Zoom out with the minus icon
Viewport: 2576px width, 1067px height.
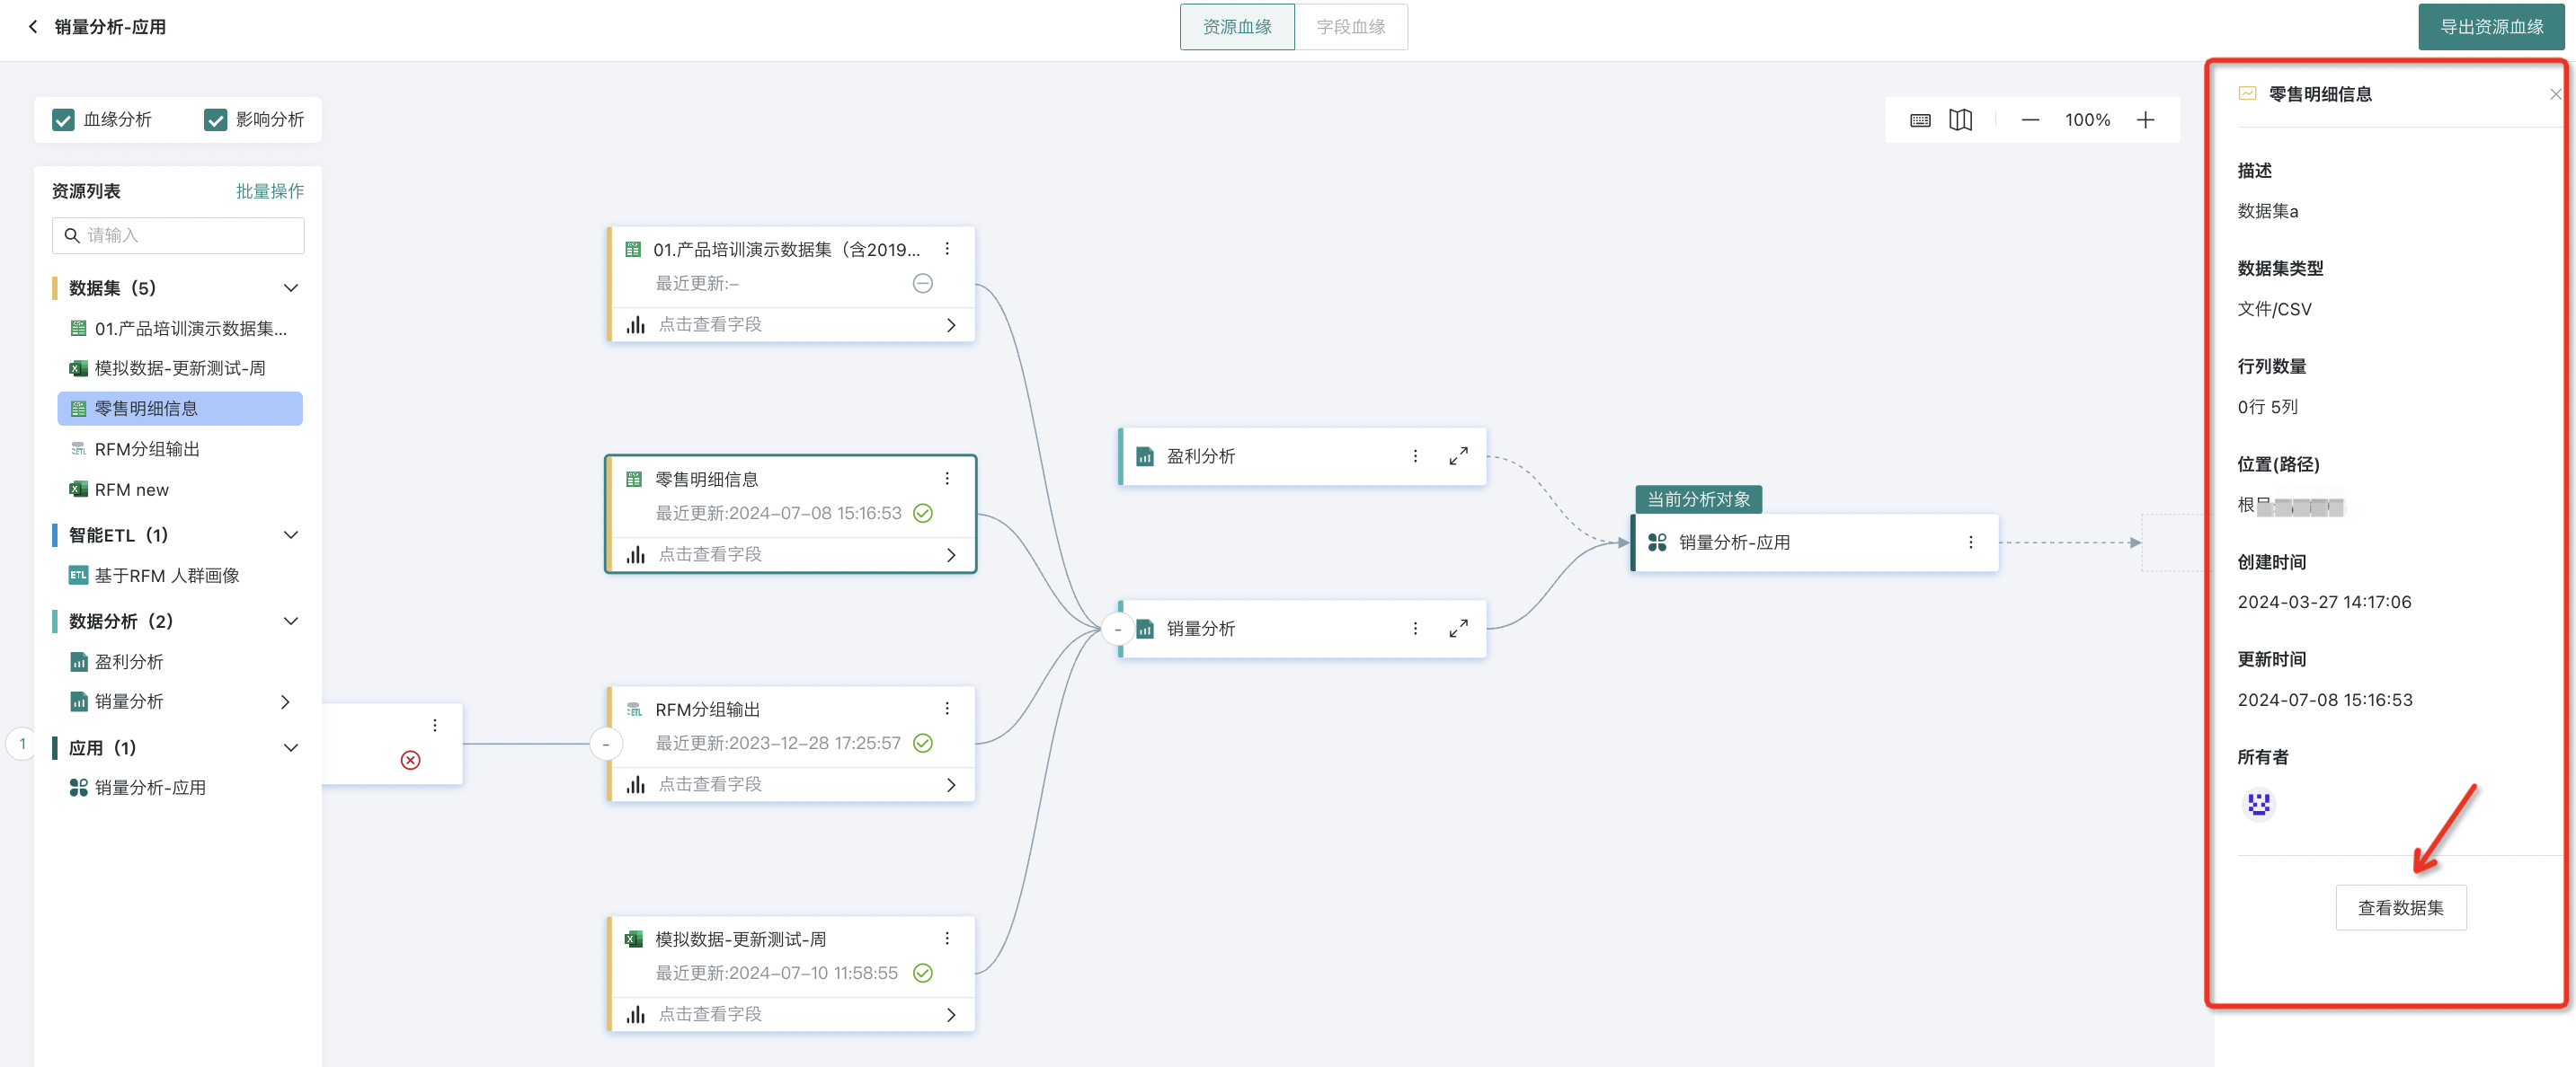pos(2029,119)
